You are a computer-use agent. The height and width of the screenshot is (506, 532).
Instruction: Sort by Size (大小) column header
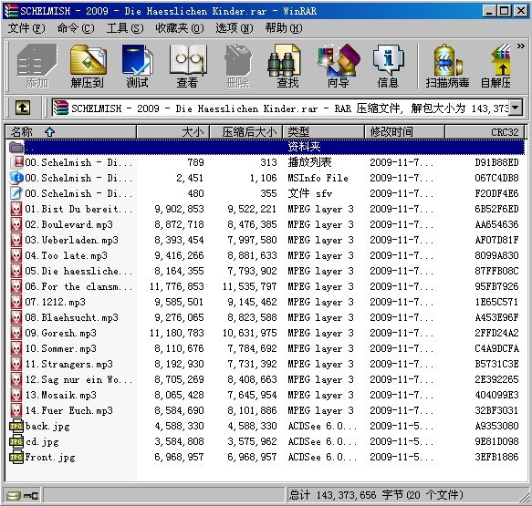click(173, 132)
